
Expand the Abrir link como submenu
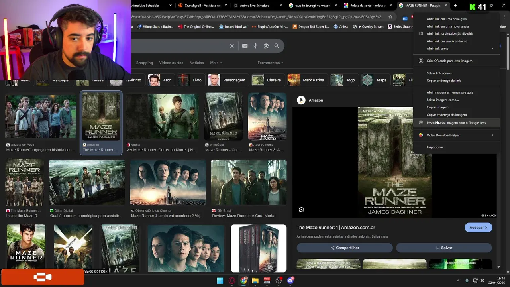(x=456, y=49)
